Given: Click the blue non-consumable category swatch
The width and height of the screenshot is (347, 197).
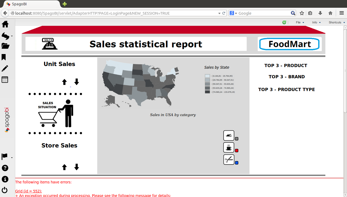Looking at the screenshot, I should [237, 163].
